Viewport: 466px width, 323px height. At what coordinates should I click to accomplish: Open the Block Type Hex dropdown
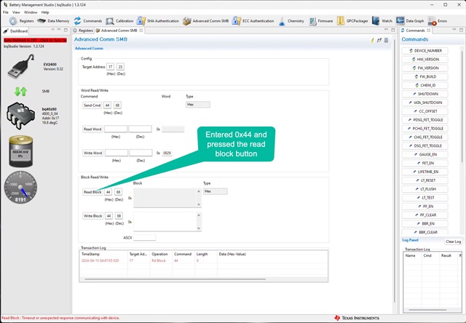tap(216, 191)
